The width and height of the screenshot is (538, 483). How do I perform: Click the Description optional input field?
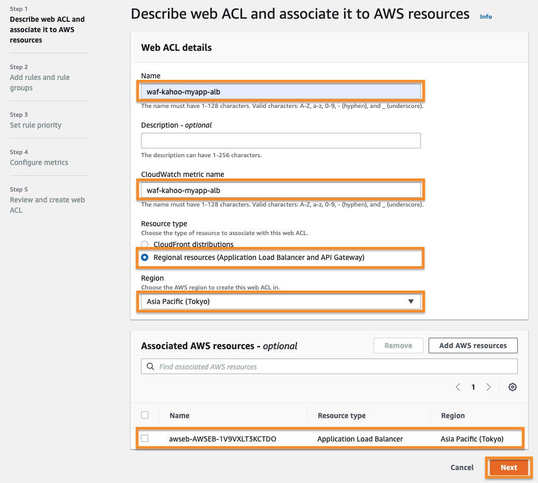pos(280,141)
